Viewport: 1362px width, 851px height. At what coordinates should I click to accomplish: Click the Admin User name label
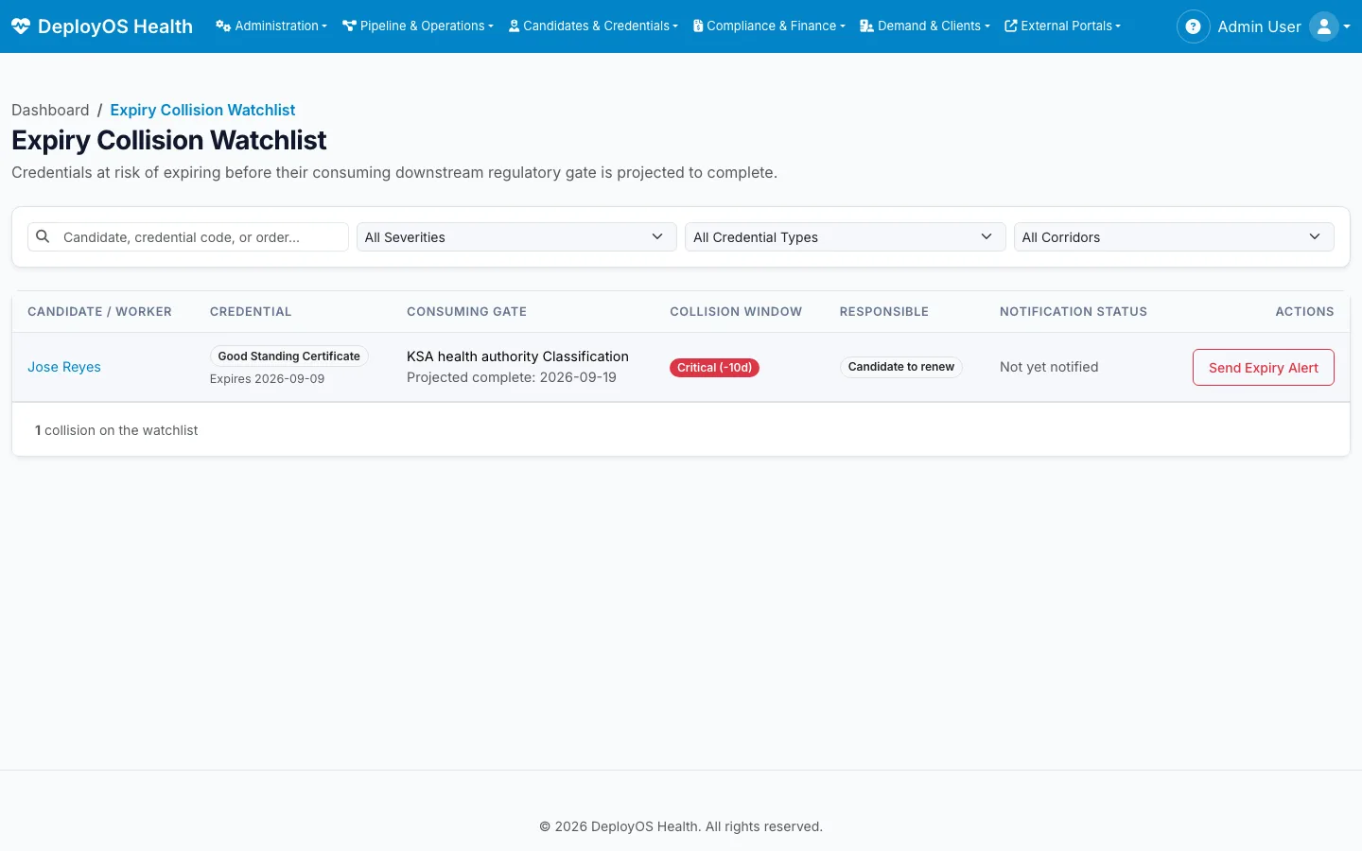[1259, 26]
